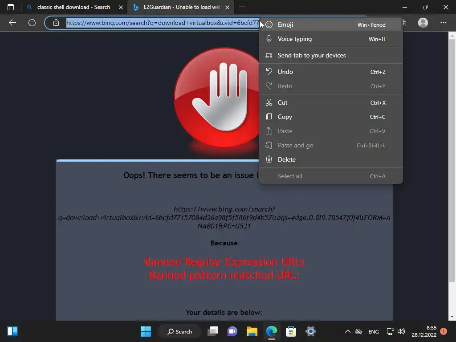Viewport: 456px width, 342px height.
Task: Click the Select all menu entry
Action: pos(331,176)
